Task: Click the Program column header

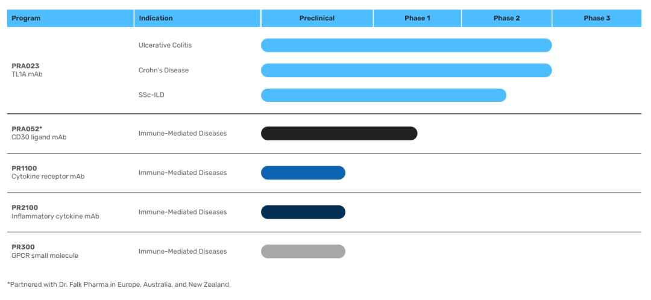Action: 27,18
